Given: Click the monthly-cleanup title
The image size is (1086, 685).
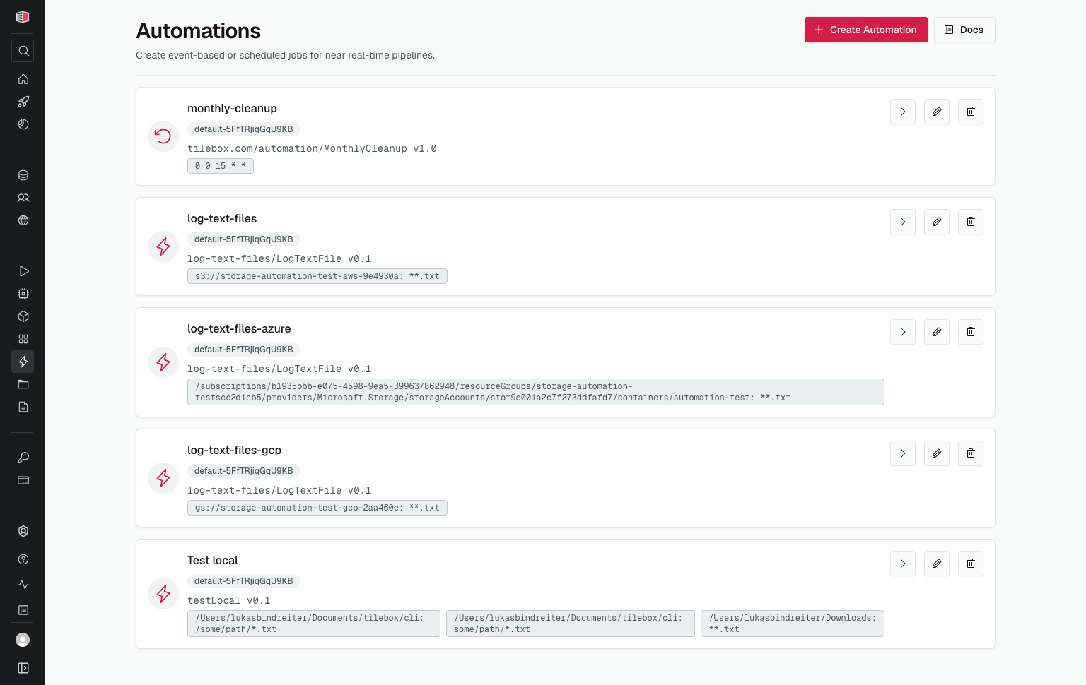Looking at the screenshot, I should click(232, 108).
